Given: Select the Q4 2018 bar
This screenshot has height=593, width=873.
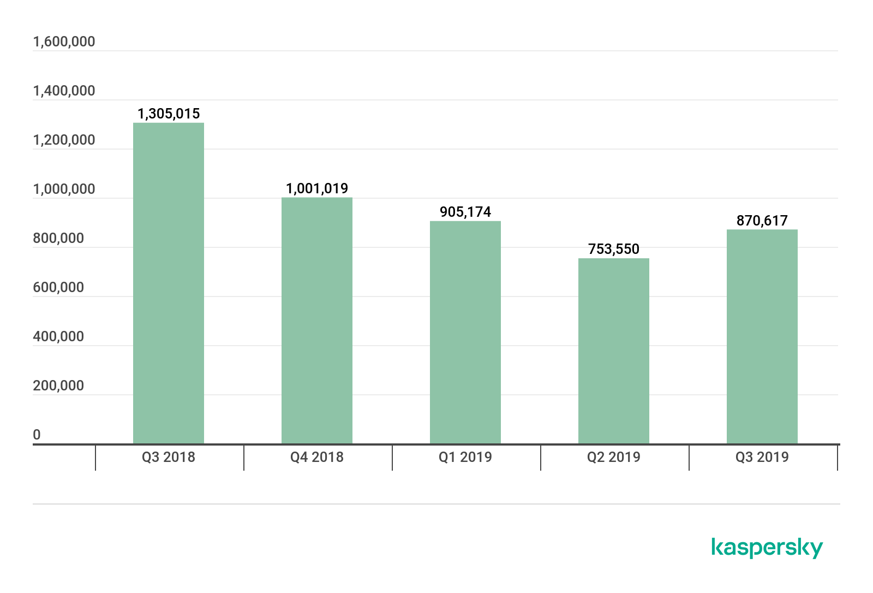Looking at the screenshot, I should click(x=317, y=321).
